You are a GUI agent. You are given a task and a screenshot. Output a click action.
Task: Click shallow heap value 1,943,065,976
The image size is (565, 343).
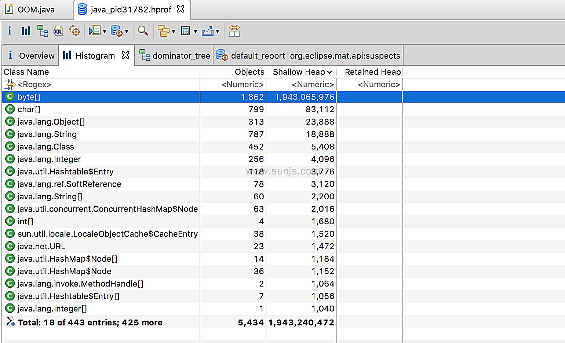pyautogui.click(x=305, y=97)
